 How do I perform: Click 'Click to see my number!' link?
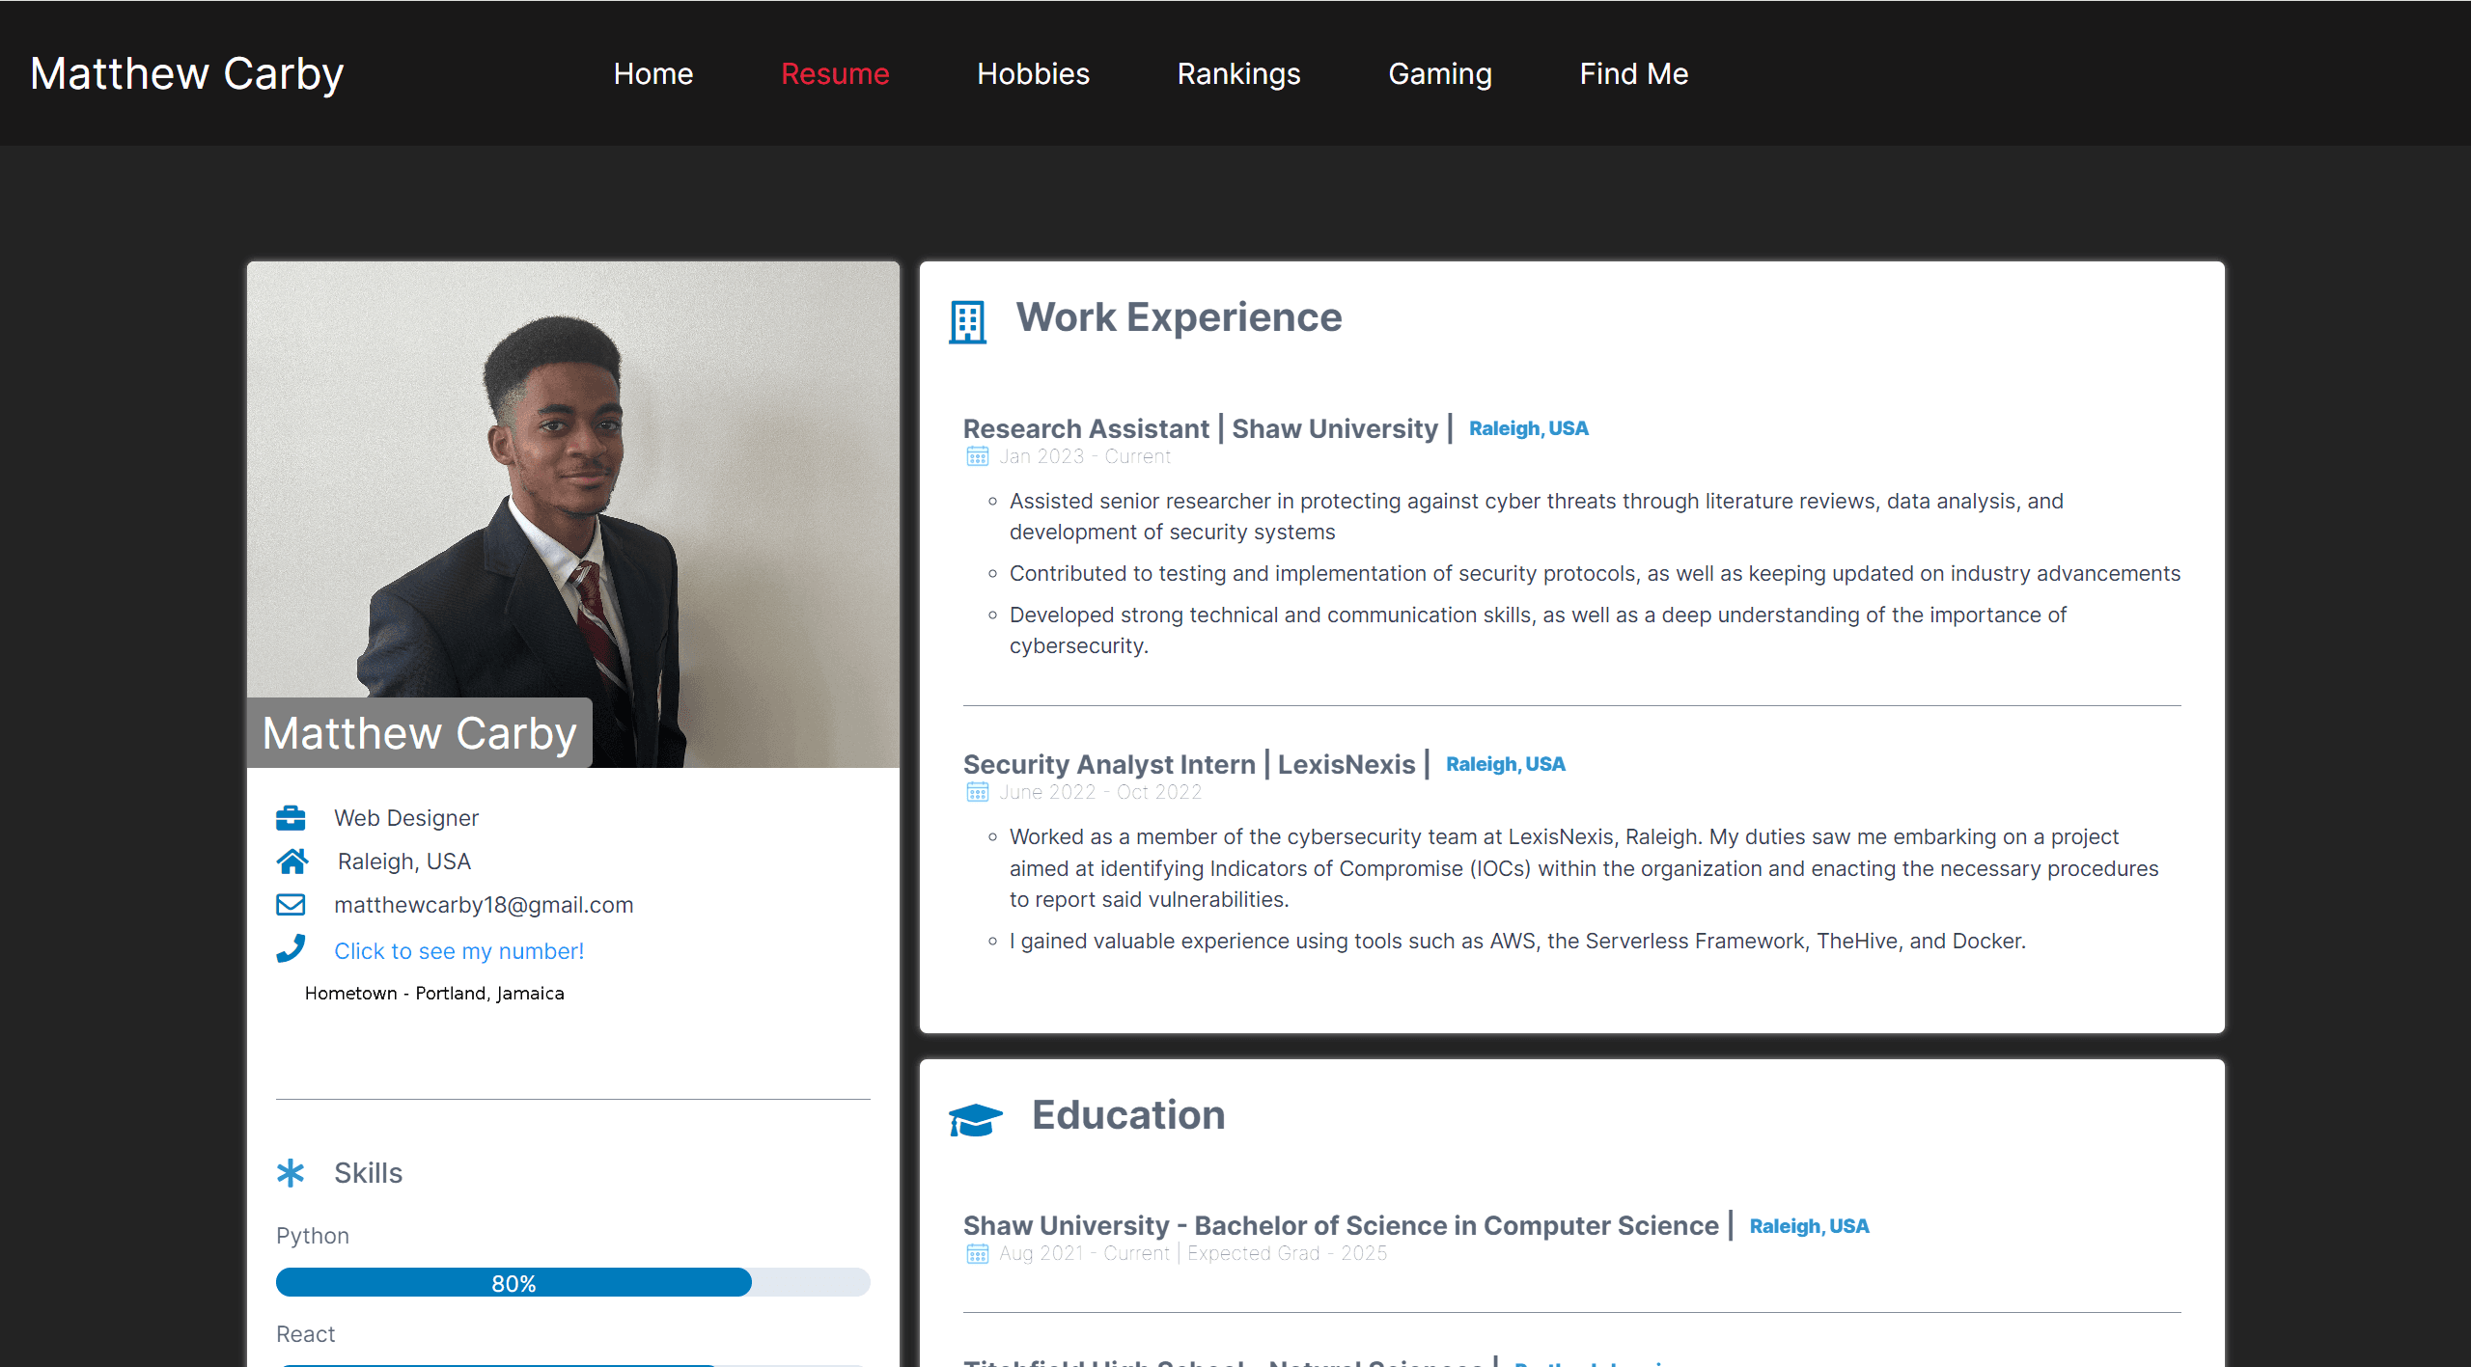458,951
